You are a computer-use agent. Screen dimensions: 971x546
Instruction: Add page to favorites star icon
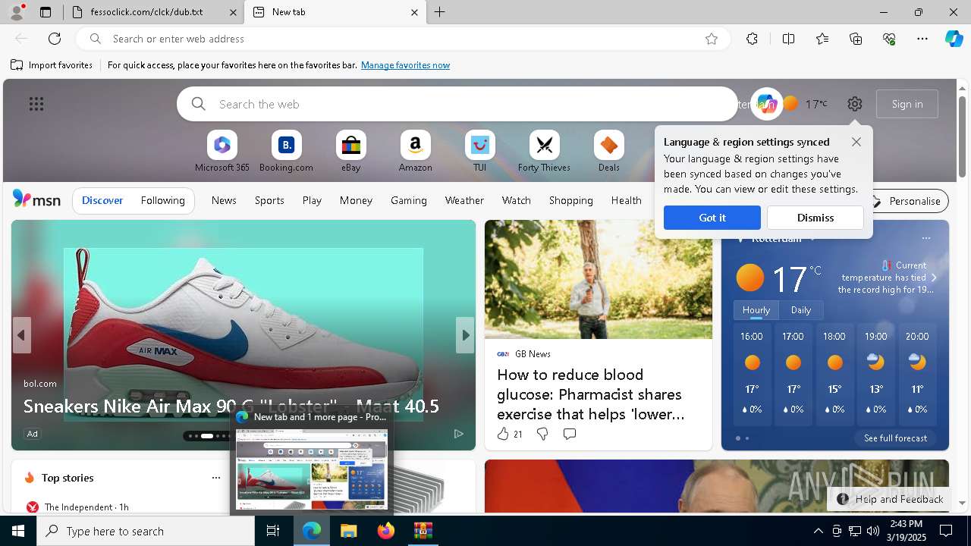tap(712, 39)
